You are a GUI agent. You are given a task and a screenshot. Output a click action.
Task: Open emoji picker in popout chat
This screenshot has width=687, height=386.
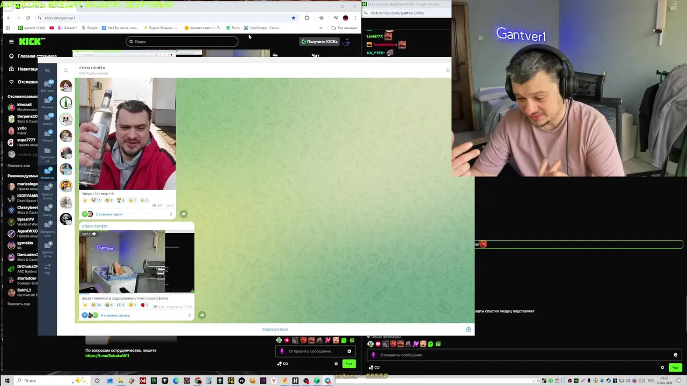point(675,355)
